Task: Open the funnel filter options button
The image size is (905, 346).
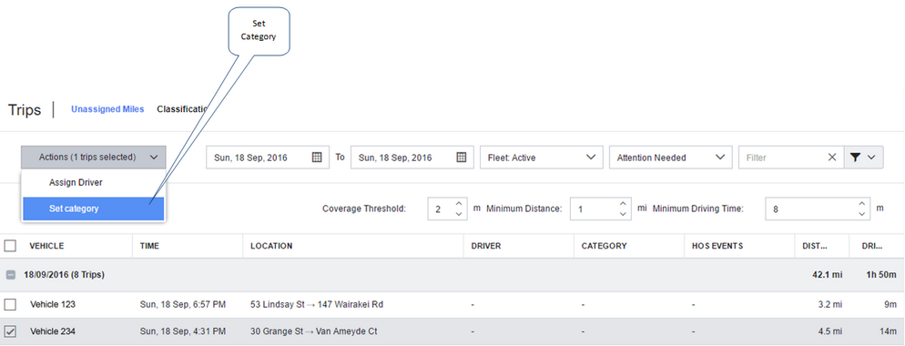Action: 863,158
